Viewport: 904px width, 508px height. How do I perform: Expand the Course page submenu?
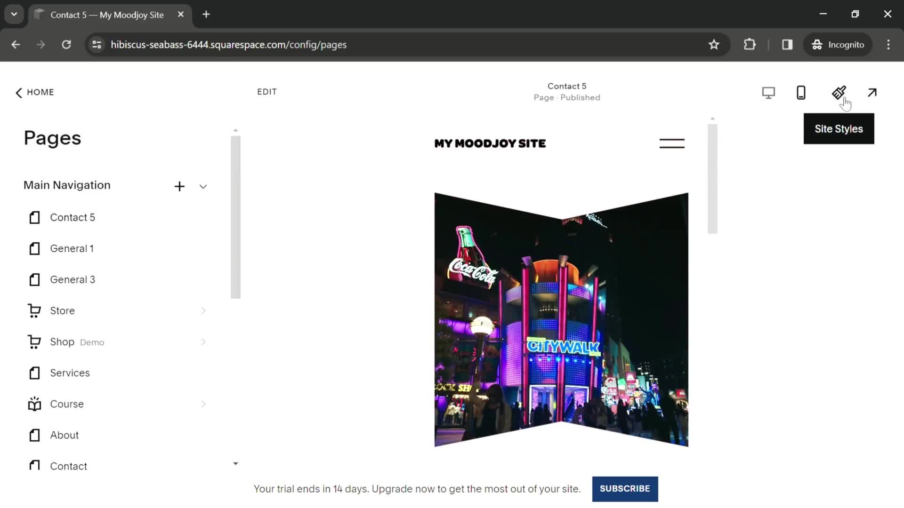coord(204,404)
